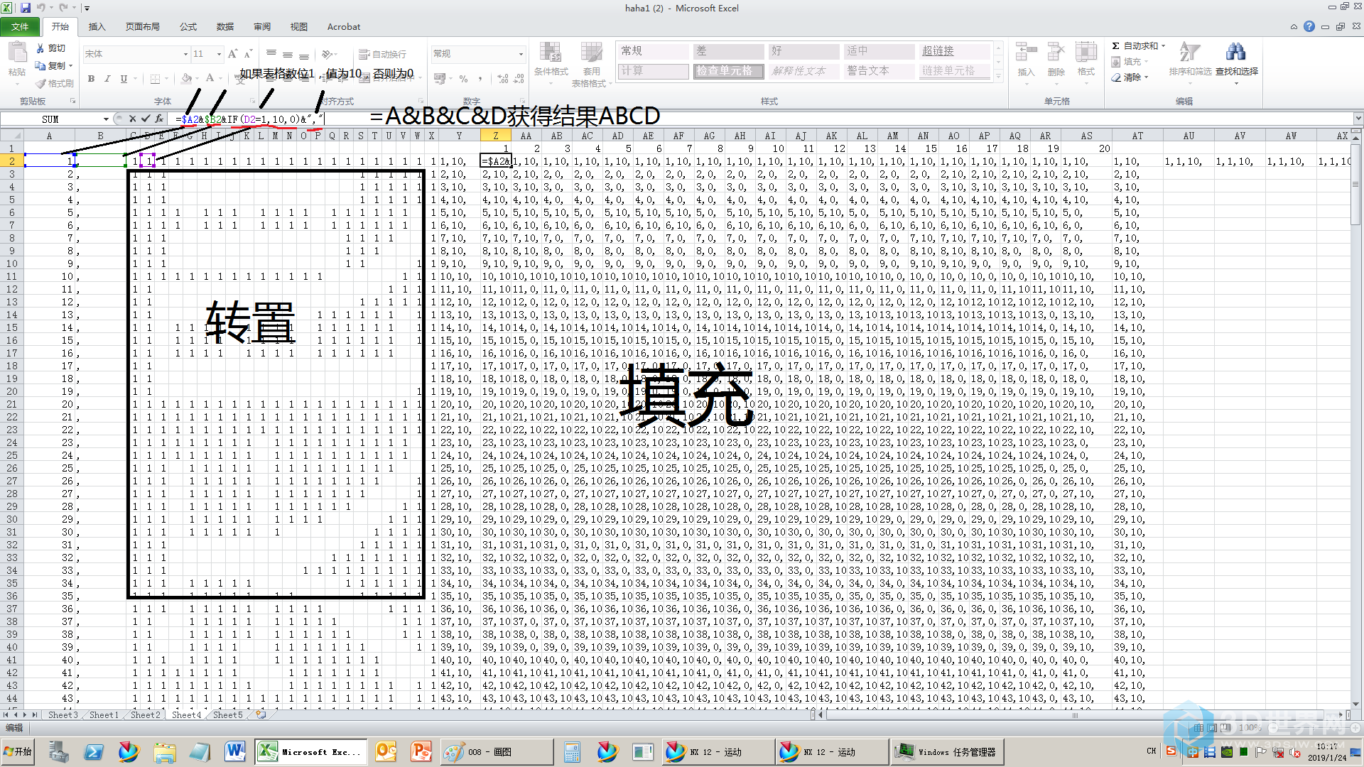
Task: Open the number format dropdown 常规
Action: [x=521, y=54]
